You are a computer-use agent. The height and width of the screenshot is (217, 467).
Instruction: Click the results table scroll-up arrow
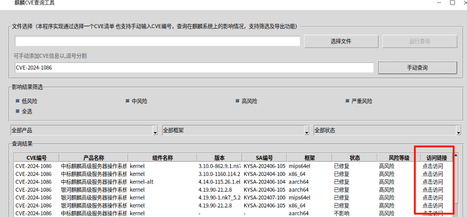[x=456, y=155]
